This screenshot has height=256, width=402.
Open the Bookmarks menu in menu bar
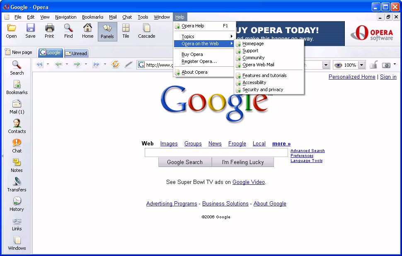click(92, 17)
